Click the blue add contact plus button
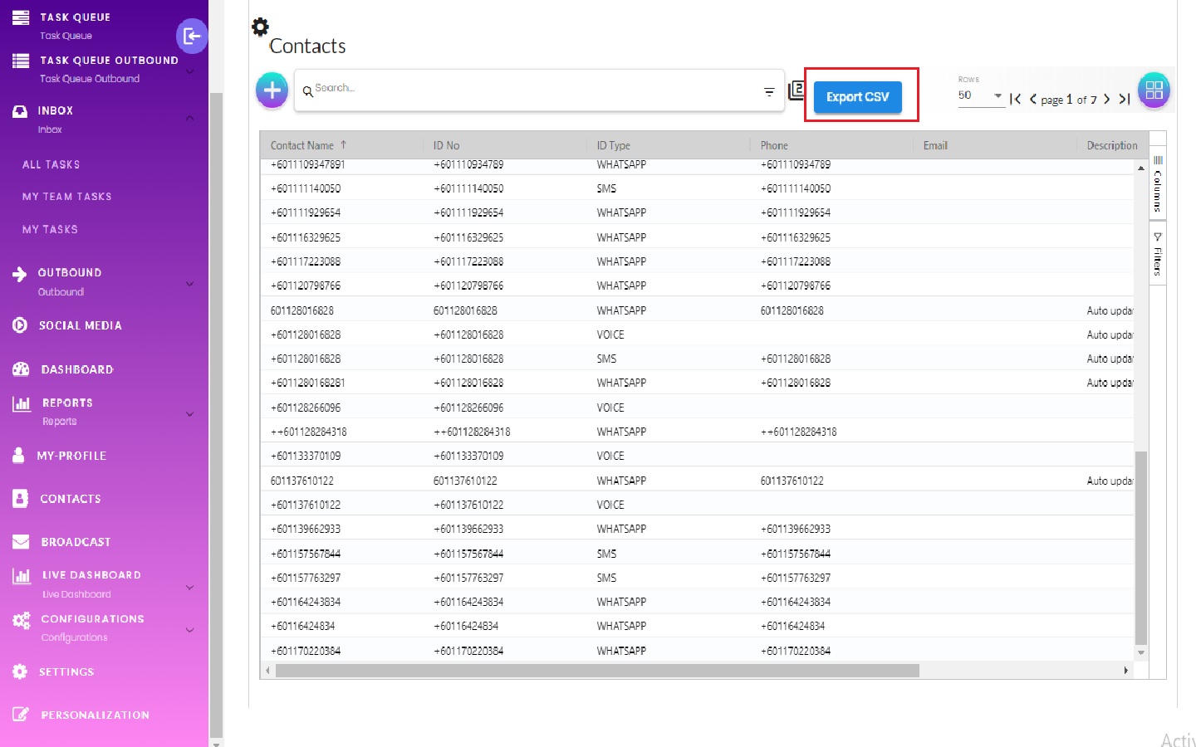 [x=272, y=90]
